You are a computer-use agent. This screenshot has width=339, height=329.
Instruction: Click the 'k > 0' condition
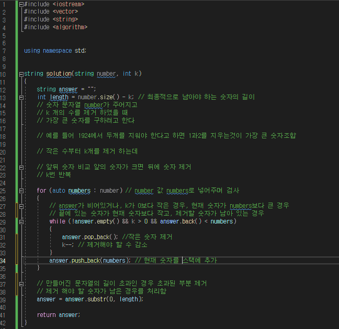tap(140, 221)
